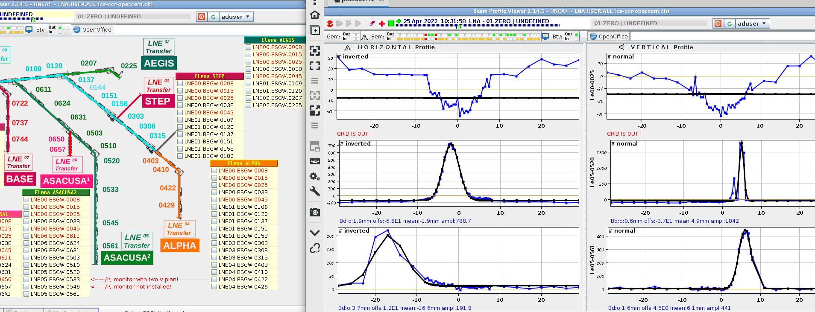Image resolution: width=815 pixels, height=312 pixels.
Task: Switch to the pcad3017.1 tab
Action: coord(357,1)
